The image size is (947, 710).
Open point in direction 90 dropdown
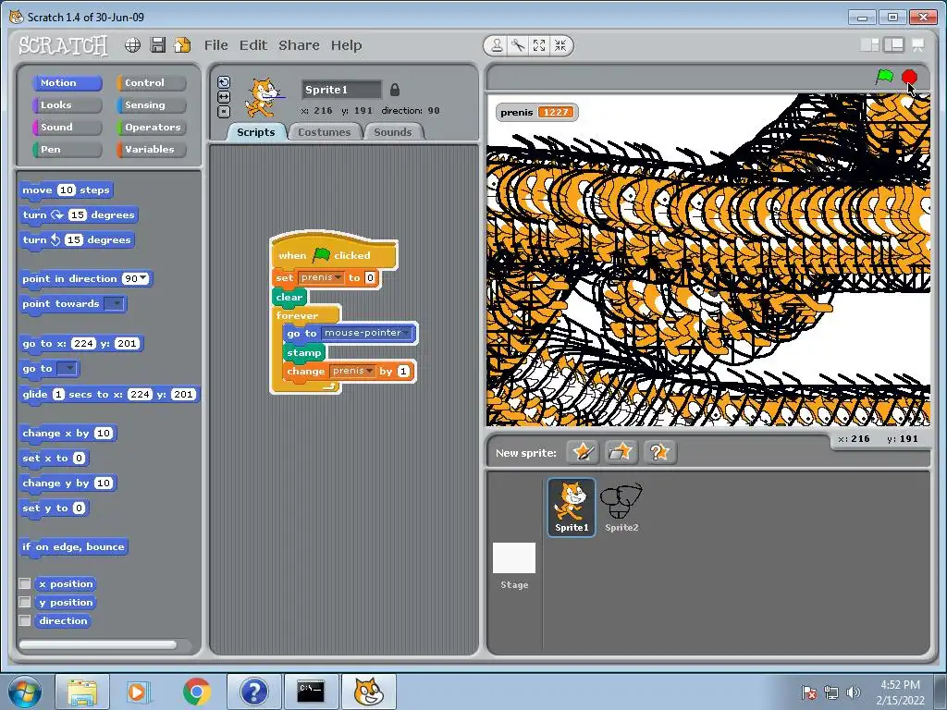click(x=143, y=278)
